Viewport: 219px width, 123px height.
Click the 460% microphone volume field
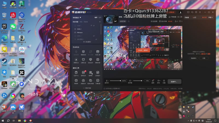point(124,81)
